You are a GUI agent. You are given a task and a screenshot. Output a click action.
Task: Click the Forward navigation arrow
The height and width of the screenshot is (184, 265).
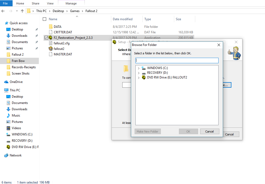(11, 11)
